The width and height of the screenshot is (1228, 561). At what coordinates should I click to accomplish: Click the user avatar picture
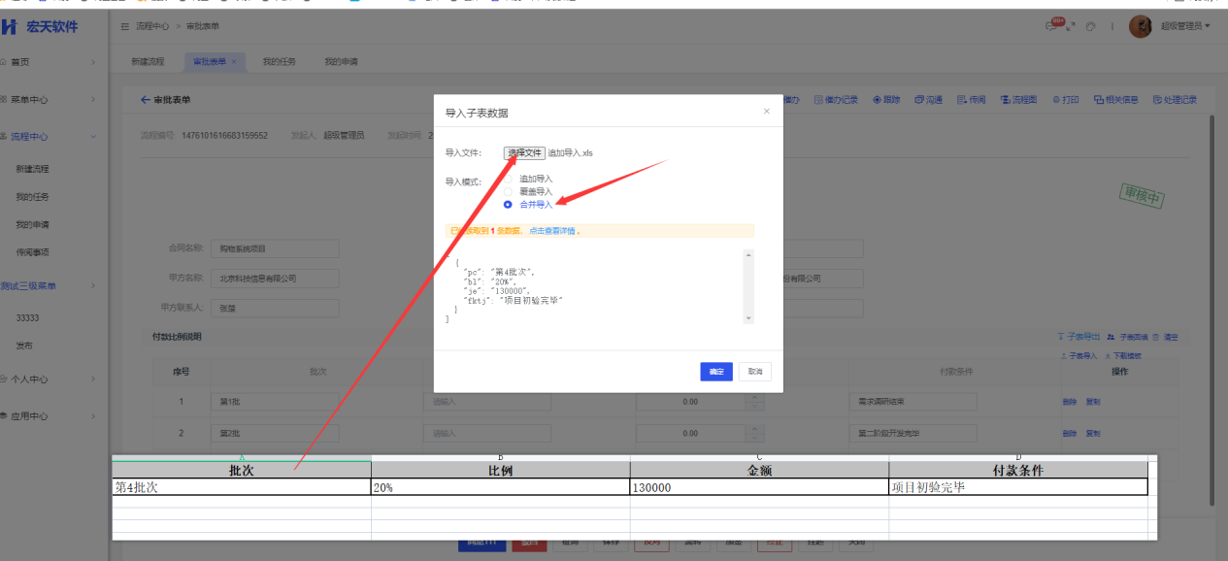pos(1140,26)
